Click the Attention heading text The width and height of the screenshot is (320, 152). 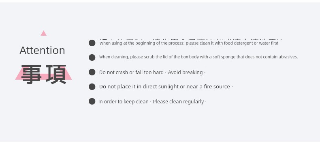[x=42, y=50]
